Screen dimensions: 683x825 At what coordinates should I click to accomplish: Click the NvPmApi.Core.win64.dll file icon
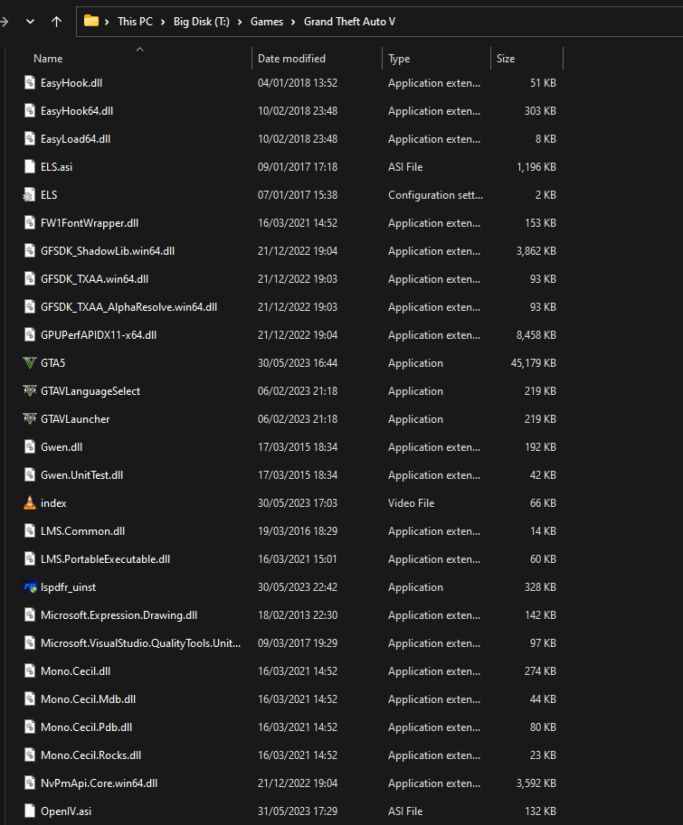point(30,783)
